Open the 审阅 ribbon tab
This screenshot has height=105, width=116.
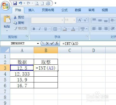coord(91,10)
